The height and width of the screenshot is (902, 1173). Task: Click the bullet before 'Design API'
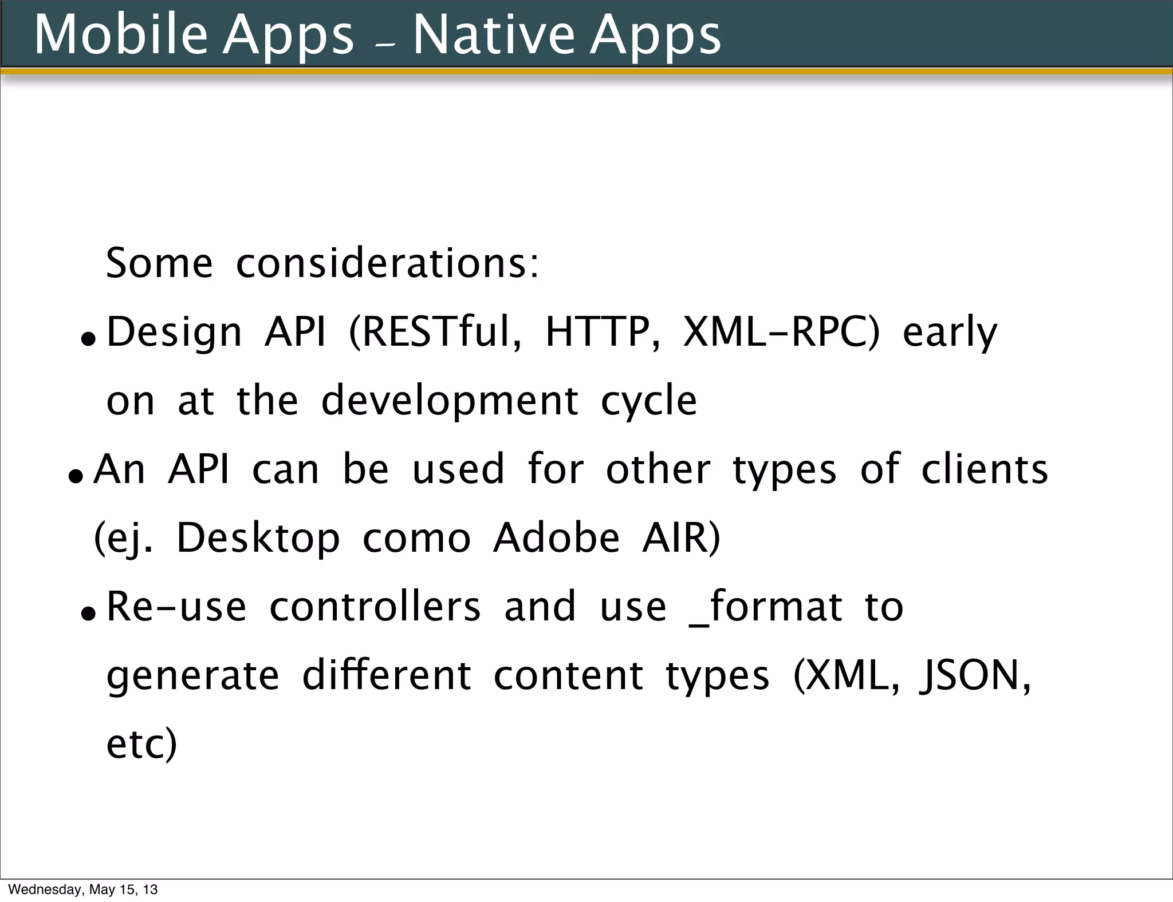pyautogui.click(x=89, y=340)
